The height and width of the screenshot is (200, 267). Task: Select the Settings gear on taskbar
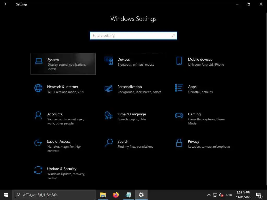pyautogui.click(x=141, y=195)
